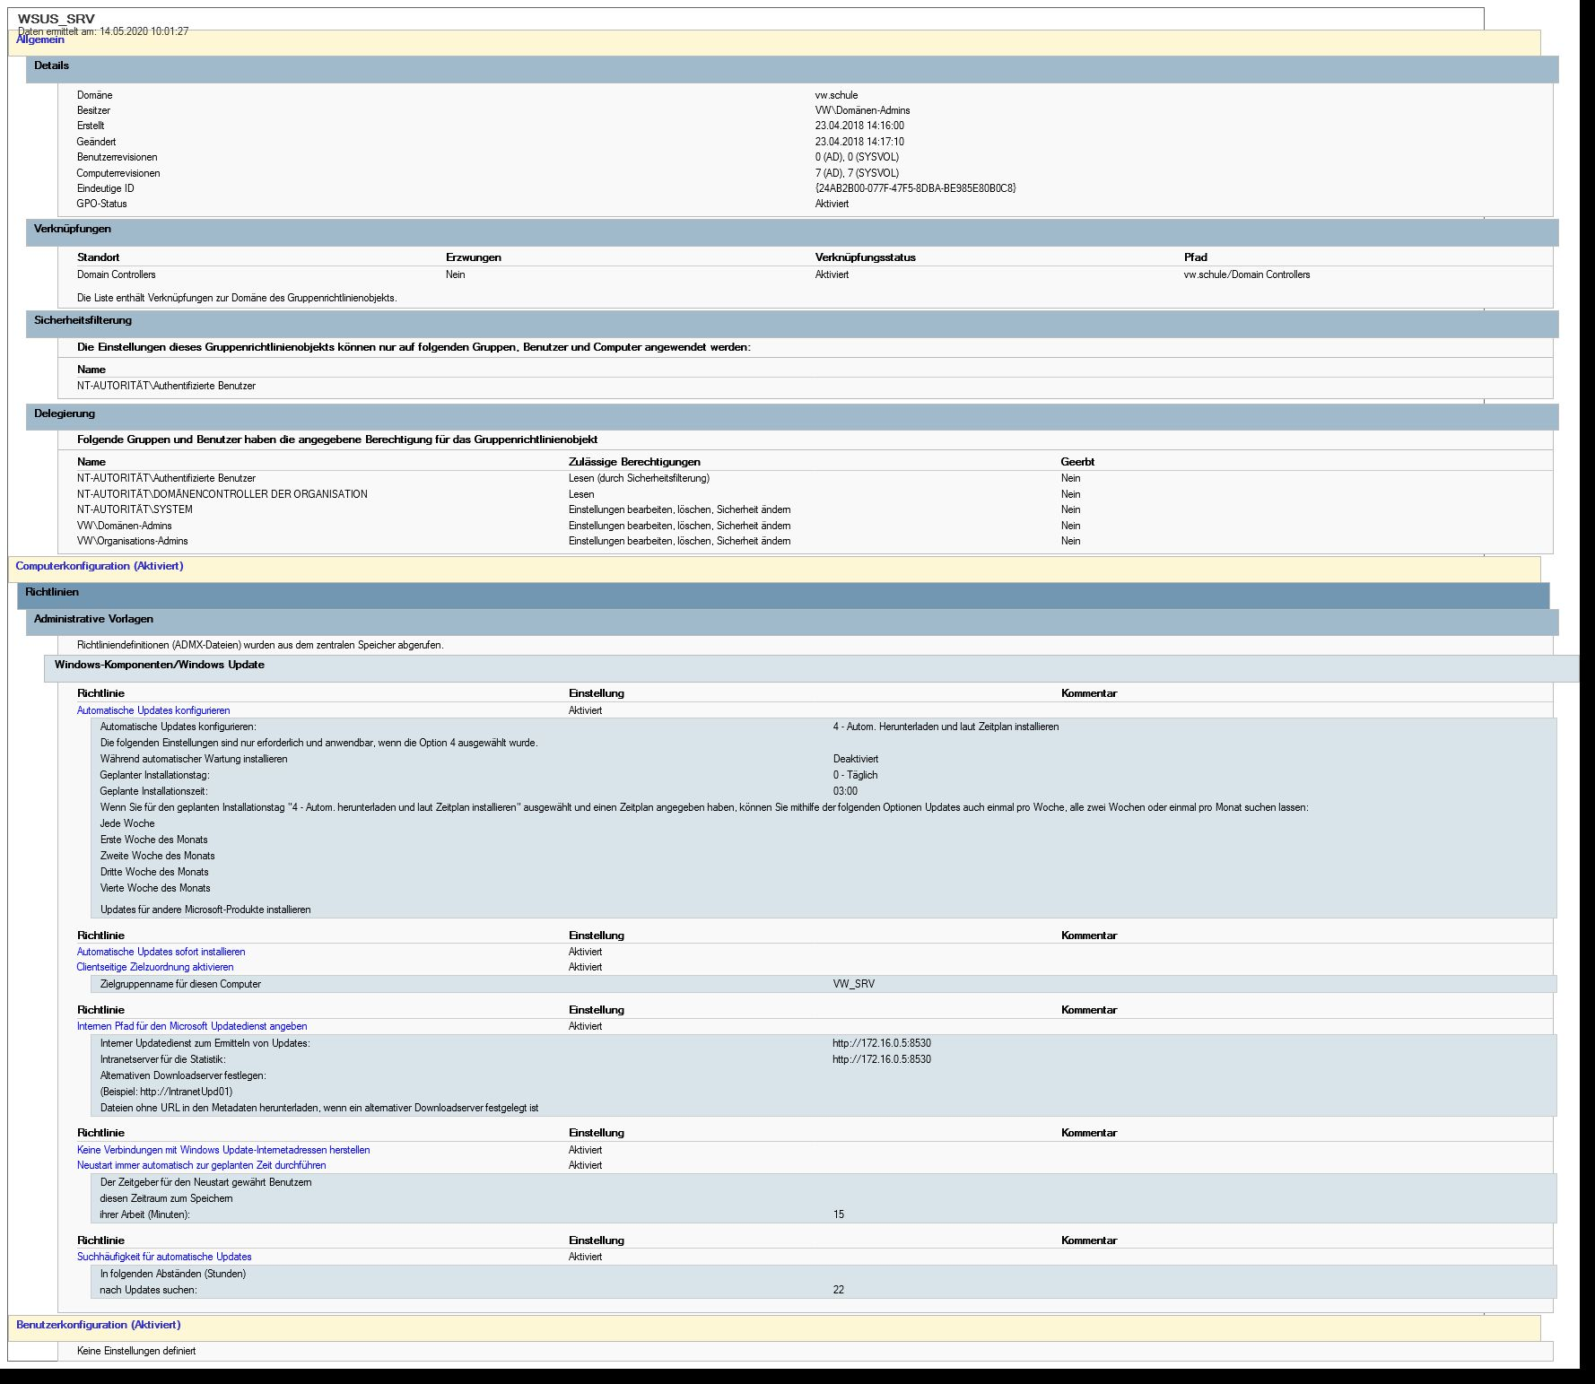Open the Automatische Updates konfigurieren policy link
This screenshot has height=1384, width=1595.
pyautogui.click(x=153, y=710)
